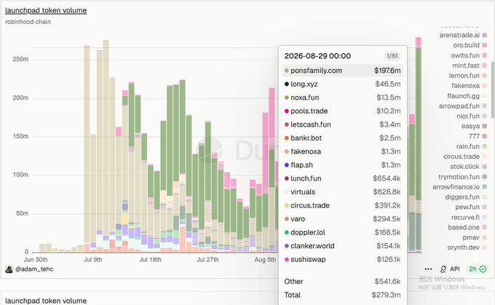The width and height of the screenshot is (495, 305).
Task: Toggle flaunch.gg legend entry
Action: (x=467, y=95)
